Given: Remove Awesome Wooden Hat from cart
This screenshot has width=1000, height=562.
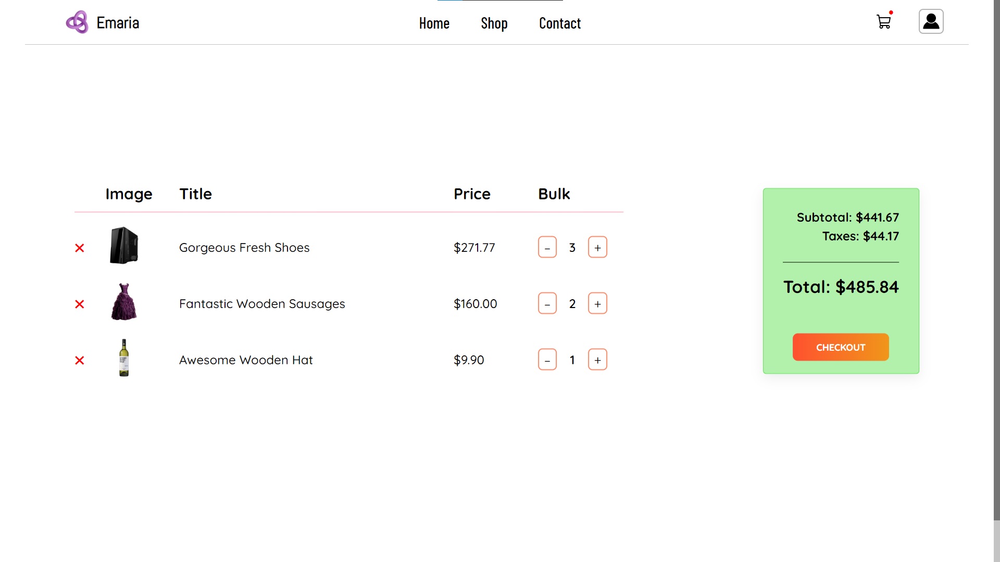Looking at the screenshot, I should pyautogui.click(x=79, y=360).
